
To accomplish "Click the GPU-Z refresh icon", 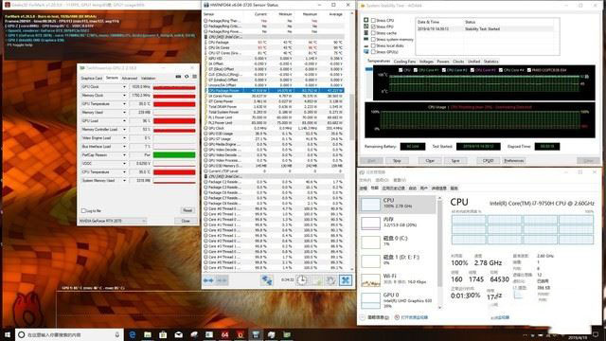I will [x=187, y=77].
